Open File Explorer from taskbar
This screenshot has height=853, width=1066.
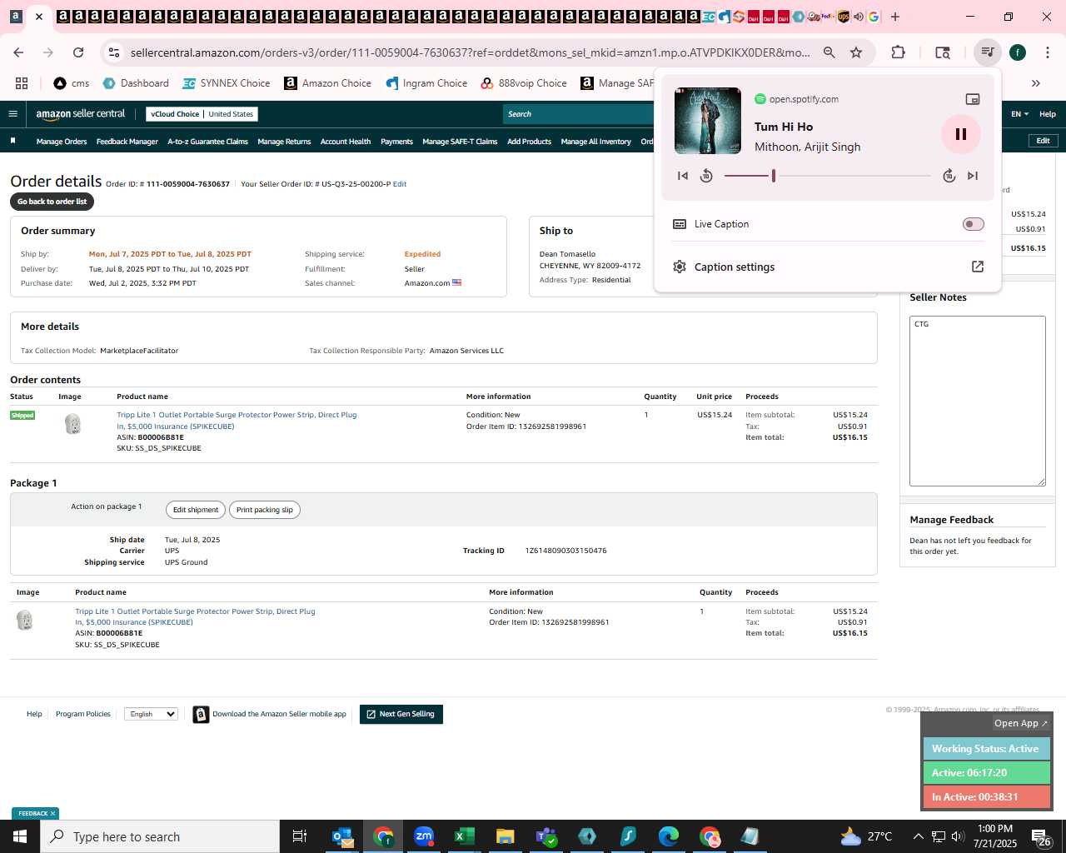(506, 836)
